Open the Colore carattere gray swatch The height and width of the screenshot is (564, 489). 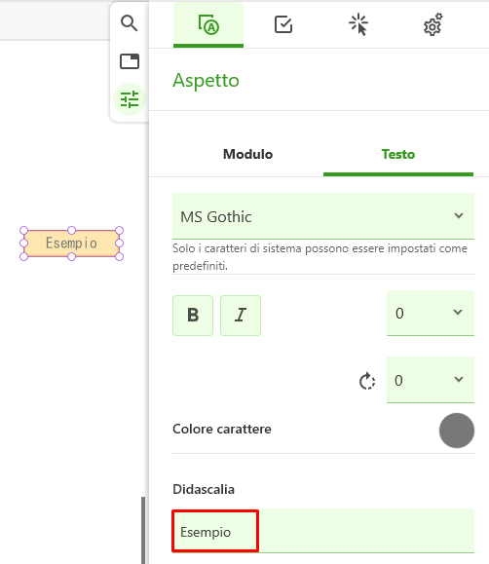[x=457, y=431]
